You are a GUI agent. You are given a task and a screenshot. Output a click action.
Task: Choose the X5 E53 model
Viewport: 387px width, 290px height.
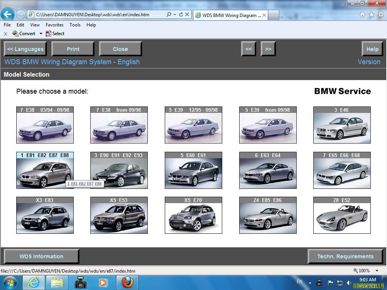pos(119,215)
